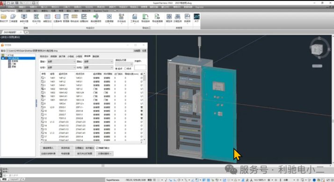Click the 3D path query button

click(104, 154)
